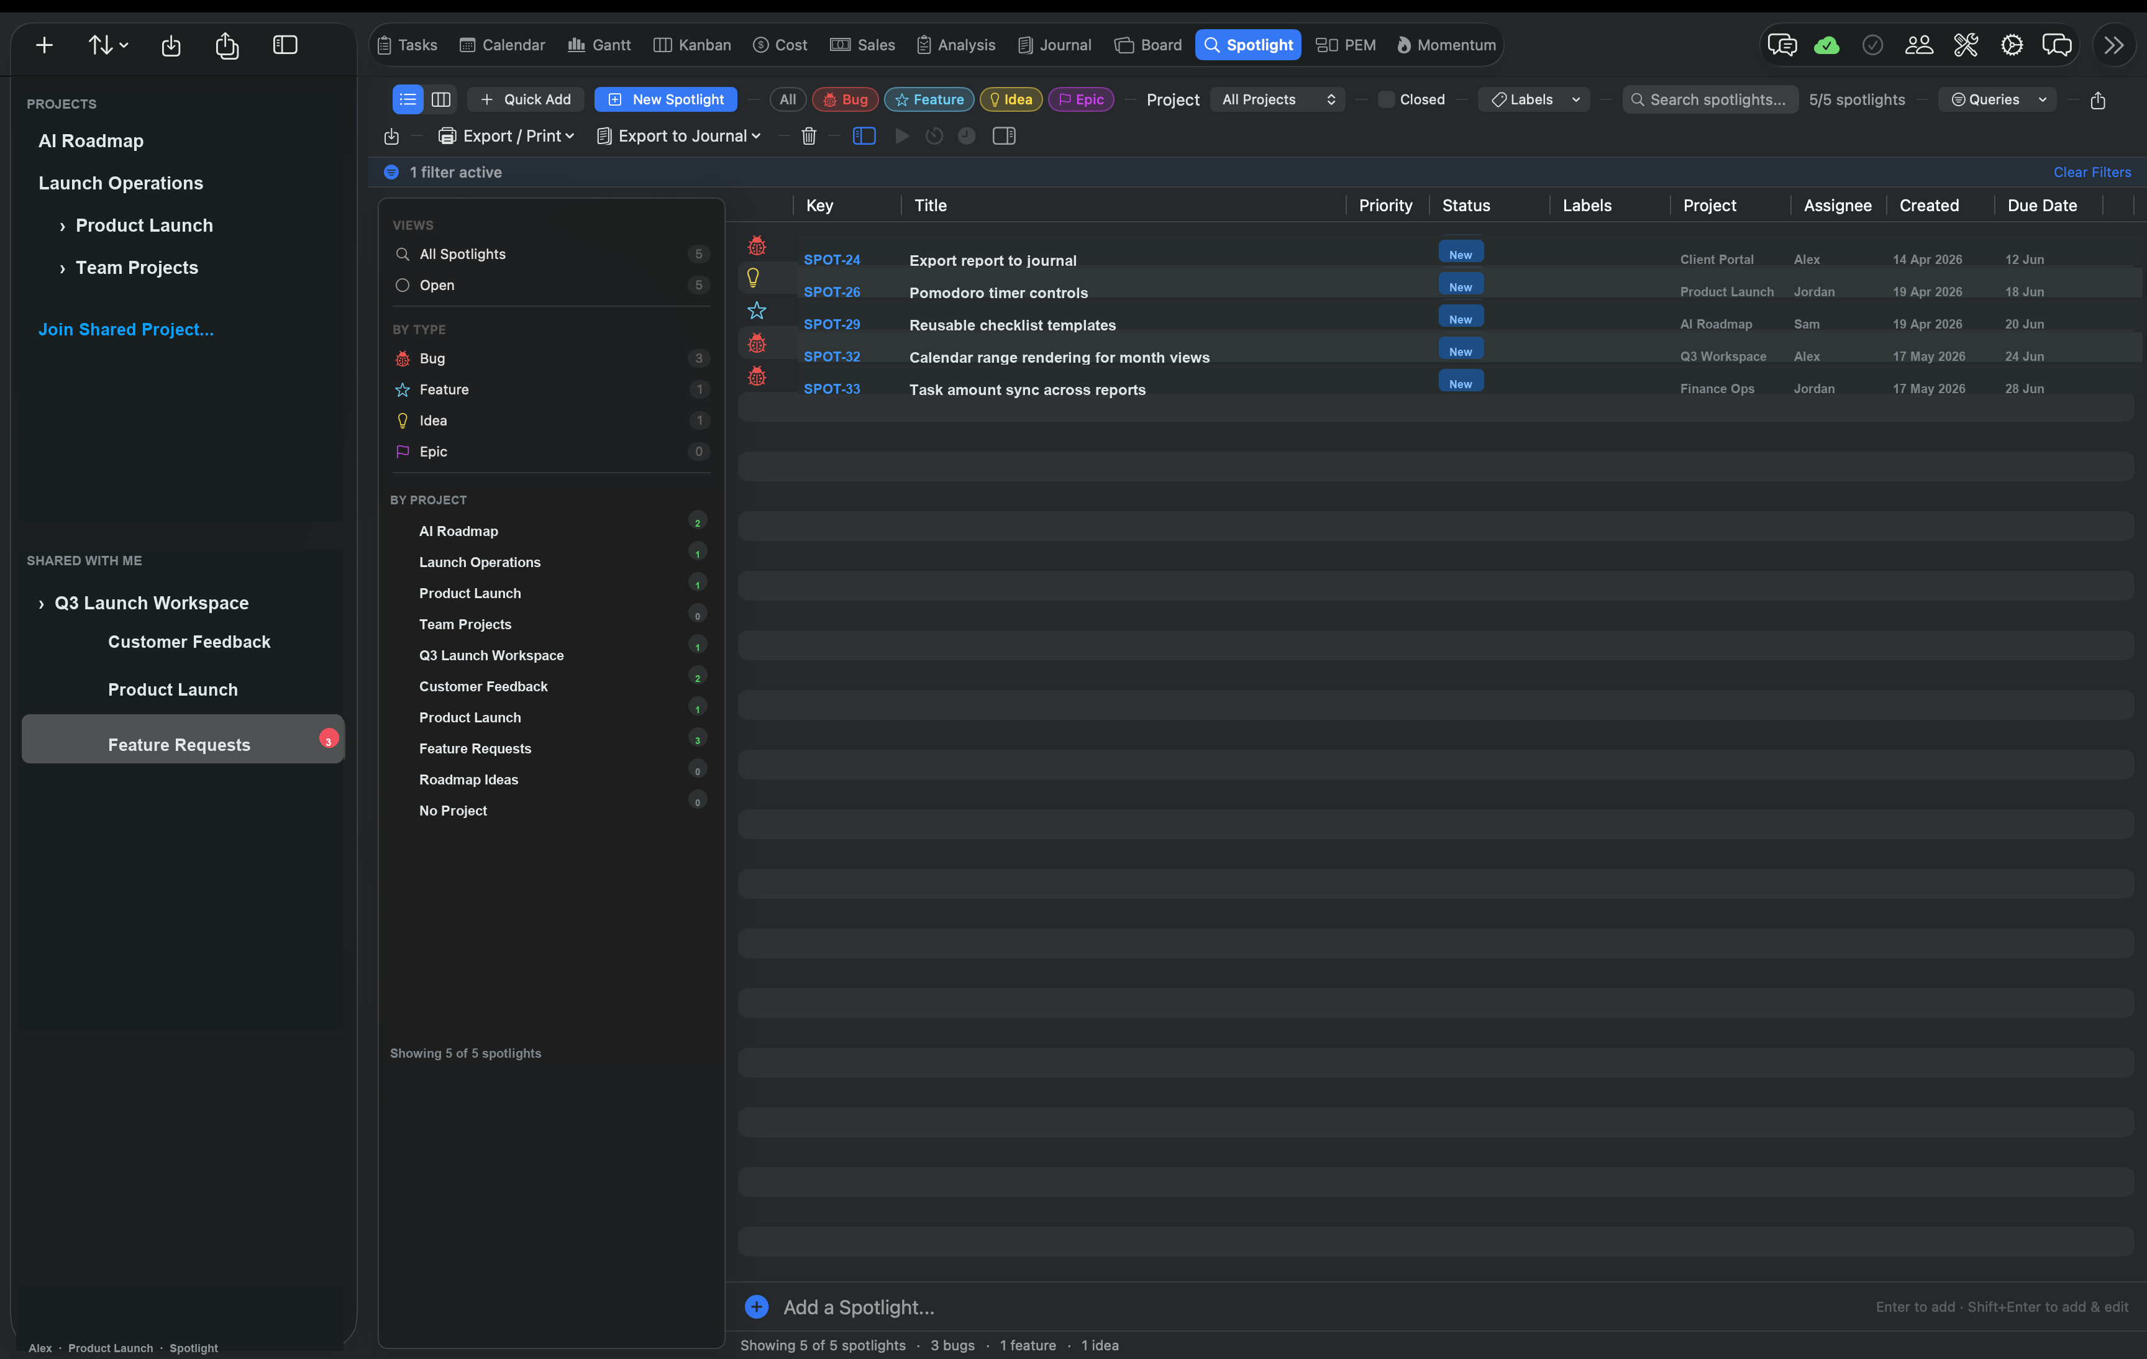The image size is (2147, 1359).
Task: Switch to column board view mode
Action: click(441, 100)
